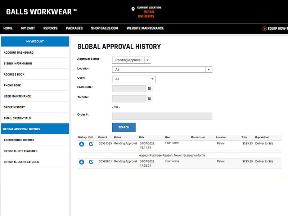This screenshot has width=288, height=216.
Task: Open Order History in sidebar
Action: pos(14,107)
